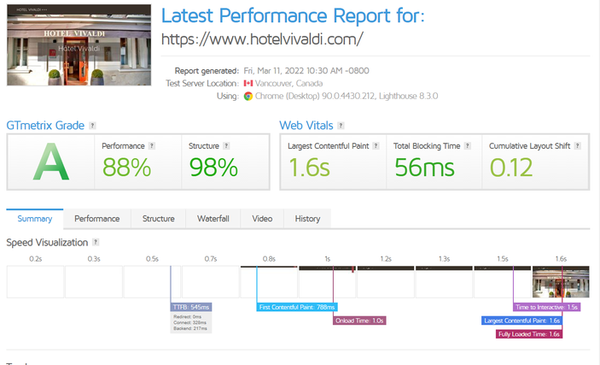Open the Structure score help icon
Viewport: 600px width, 365px height.
pos(226,146)
